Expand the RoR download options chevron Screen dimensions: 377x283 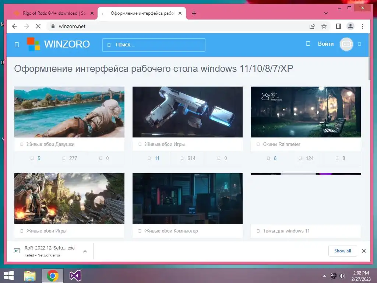(85, 251)
